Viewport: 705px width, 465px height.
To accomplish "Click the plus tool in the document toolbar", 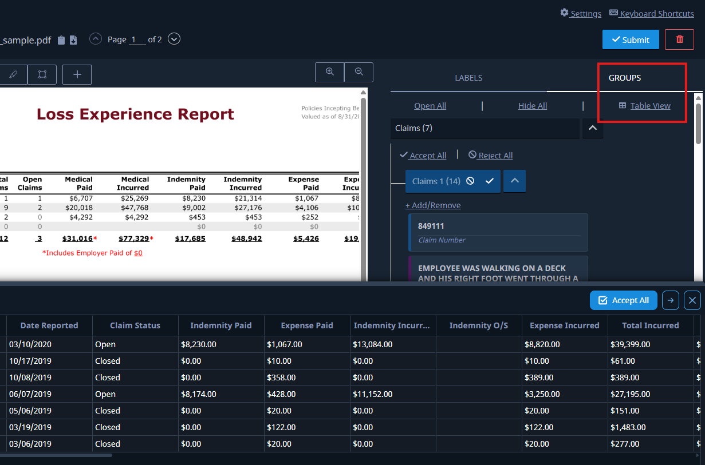I will pos(77,74).
